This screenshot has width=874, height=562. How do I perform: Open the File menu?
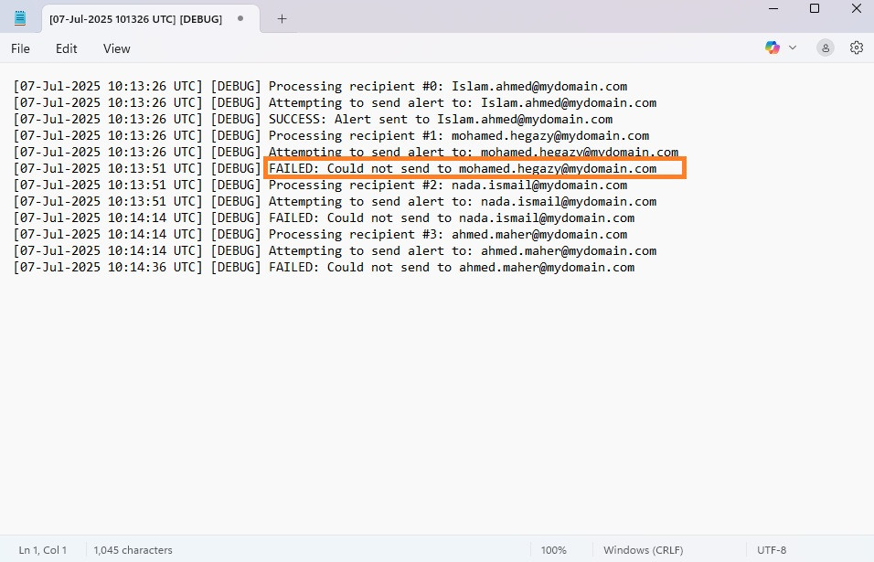[20, 48]
